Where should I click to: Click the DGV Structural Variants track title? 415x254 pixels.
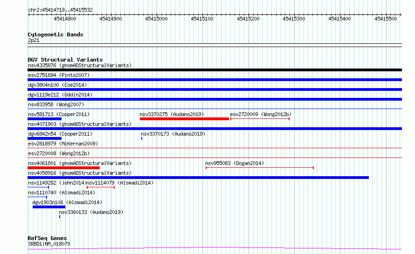pos(65,60)
